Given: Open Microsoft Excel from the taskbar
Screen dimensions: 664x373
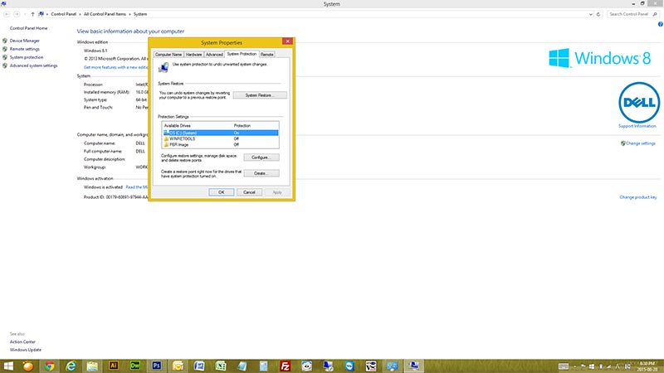Looking at the screenshot, I should (x=221, y=366).
